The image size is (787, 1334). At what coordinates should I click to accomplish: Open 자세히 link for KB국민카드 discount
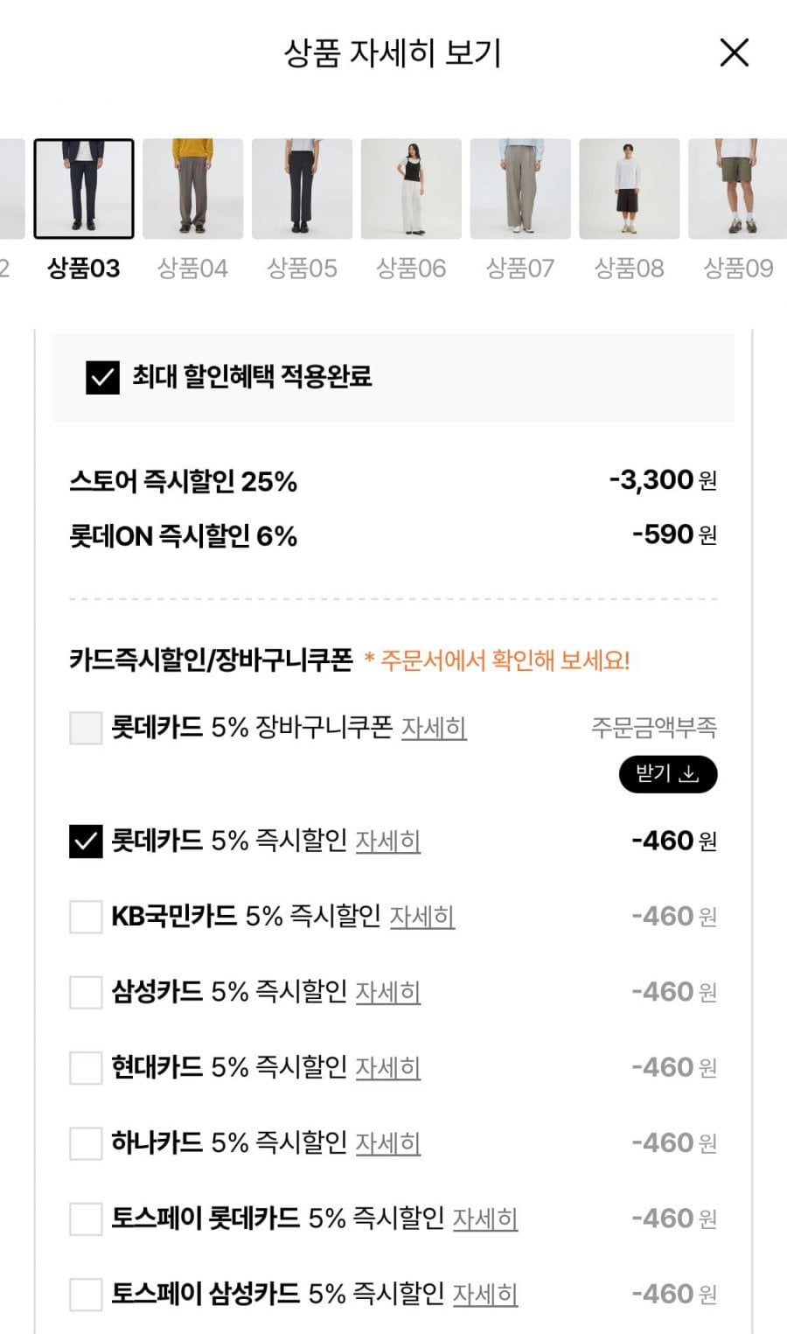coord(421,917)
